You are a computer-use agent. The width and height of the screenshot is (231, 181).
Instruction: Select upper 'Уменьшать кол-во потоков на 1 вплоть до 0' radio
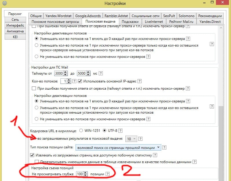tap(36, 39)
